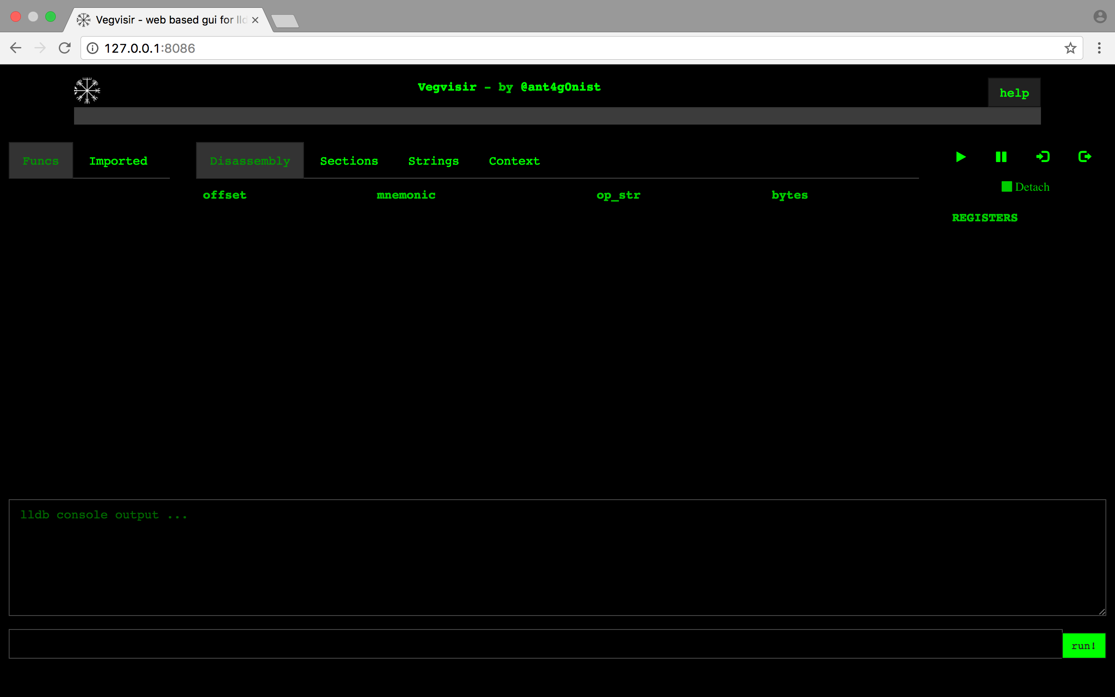Click the step out icon
1115x697 pixels.
(1085, 157)
